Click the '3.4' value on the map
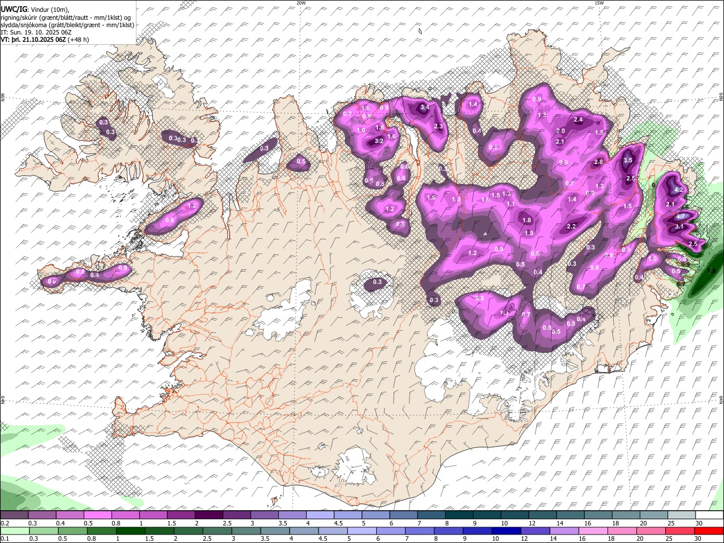 click(x=425, y=107)
